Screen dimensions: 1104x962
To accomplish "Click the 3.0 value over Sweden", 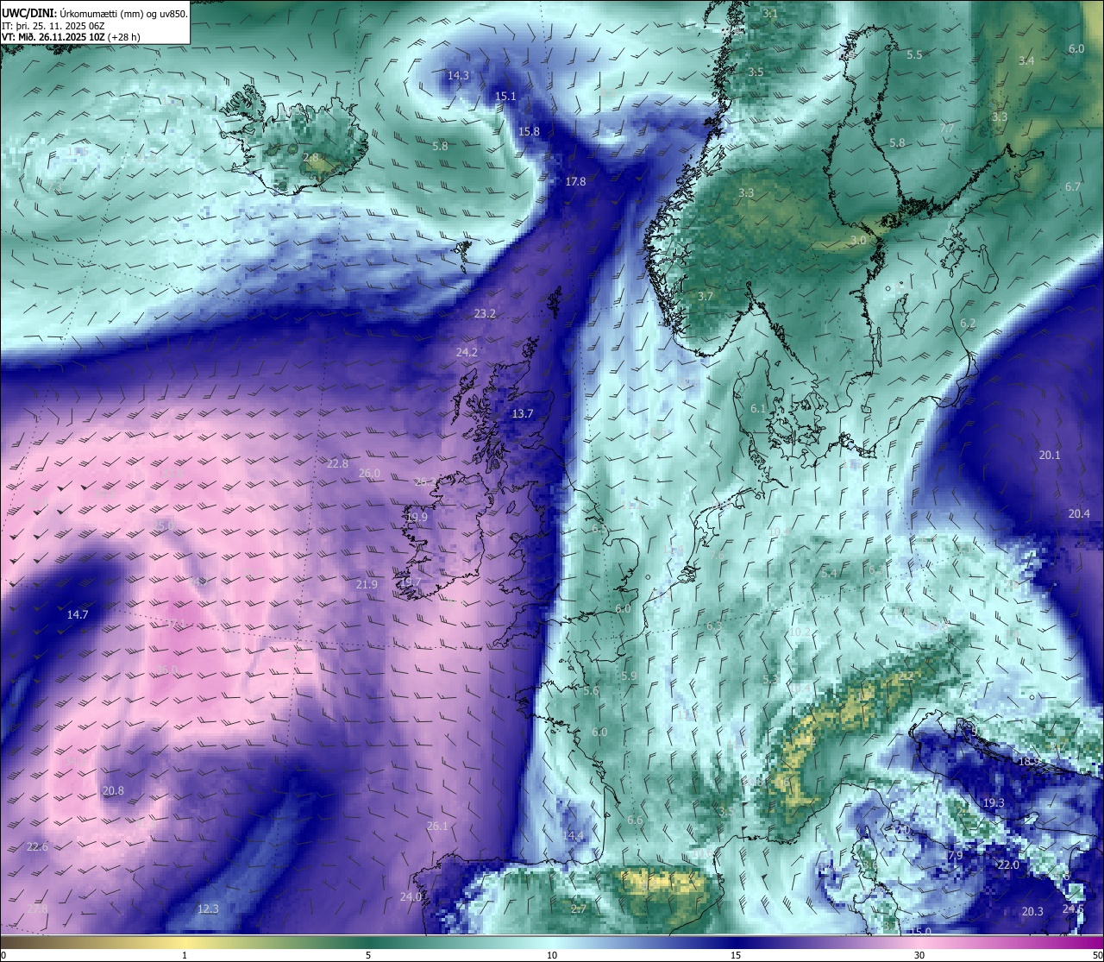I will click(858, 240).
